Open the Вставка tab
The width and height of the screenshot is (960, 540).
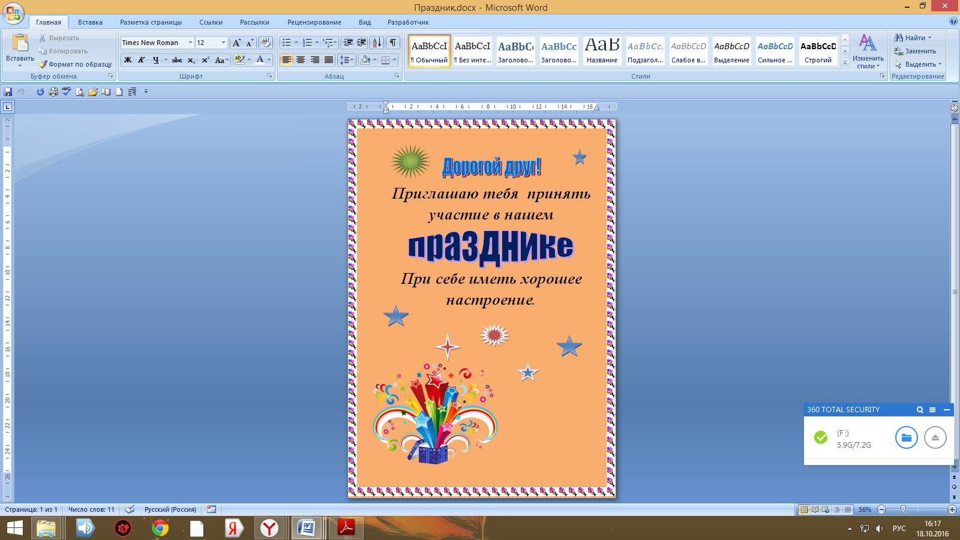tap(90, 22)
